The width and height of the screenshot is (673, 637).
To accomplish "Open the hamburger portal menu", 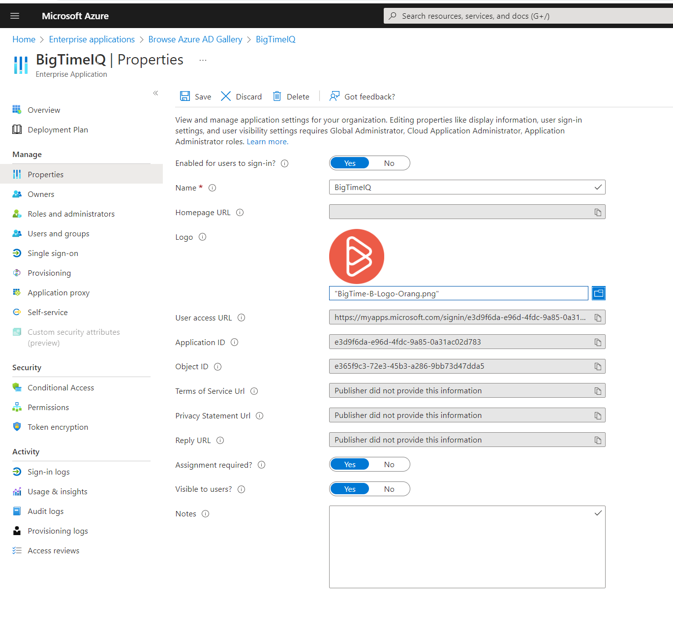I will click(15, 16).
